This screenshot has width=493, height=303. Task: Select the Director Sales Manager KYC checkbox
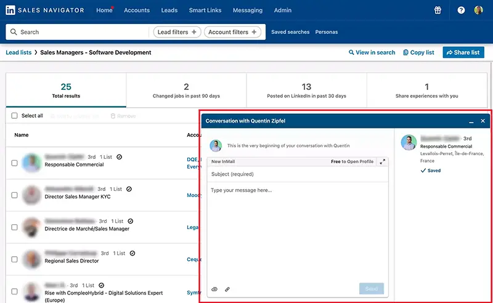coord(14,195)
